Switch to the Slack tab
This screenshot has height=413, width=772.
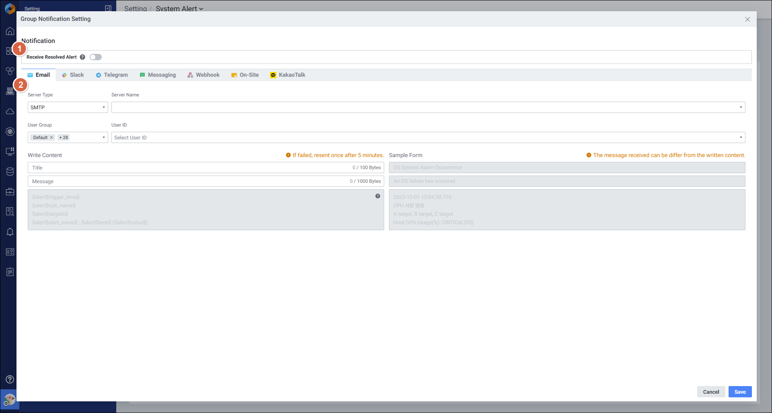[x=73, y=75]
